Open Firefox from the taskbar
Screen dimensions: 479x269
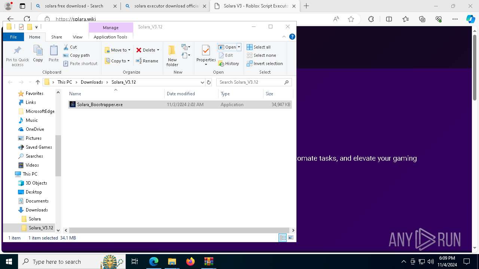190,262
